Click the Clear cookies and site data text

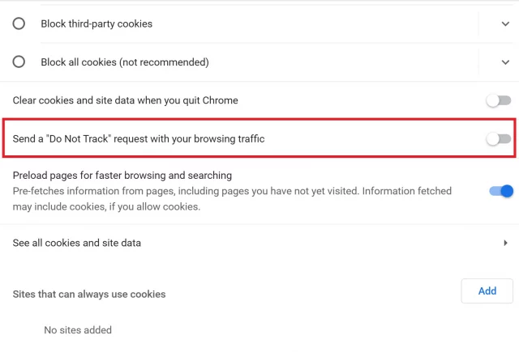pyautogui.click(x=125, y=100)
